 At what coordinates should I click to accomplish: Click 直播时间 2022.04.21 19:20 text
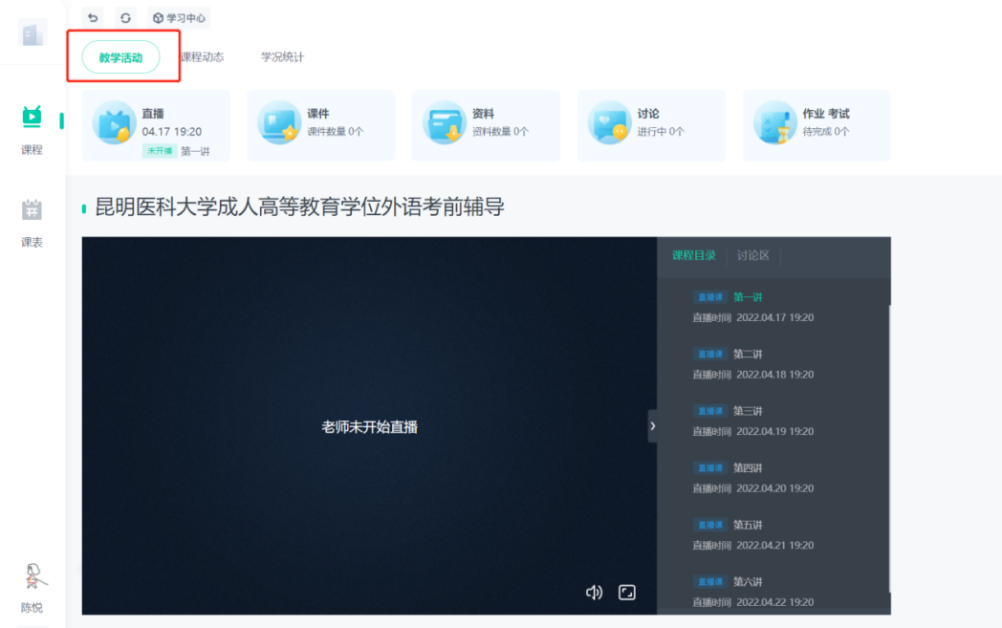point(753,545)
